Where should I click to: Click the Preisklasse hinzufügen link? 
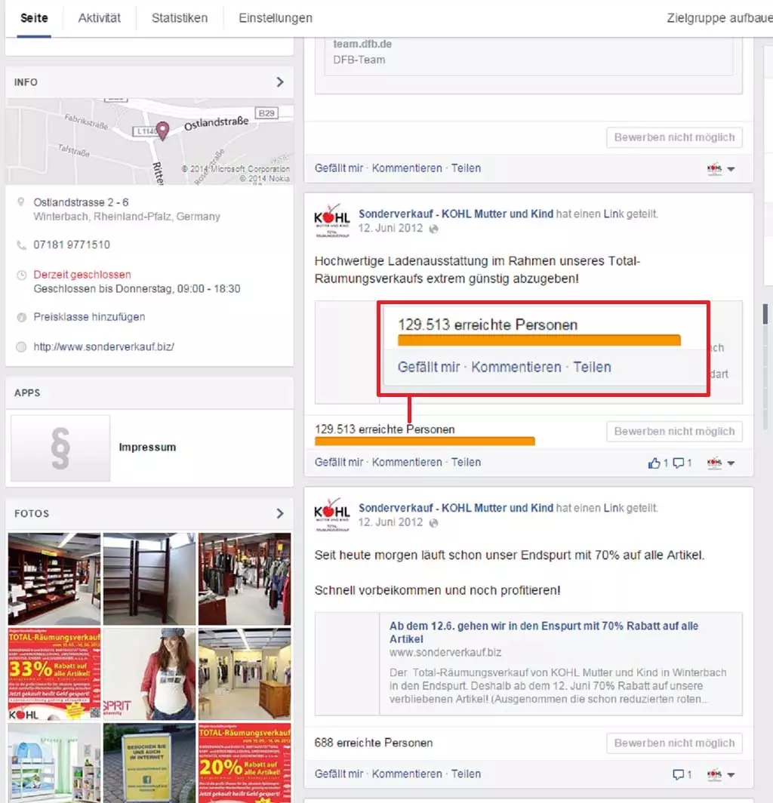click(89, 317)
